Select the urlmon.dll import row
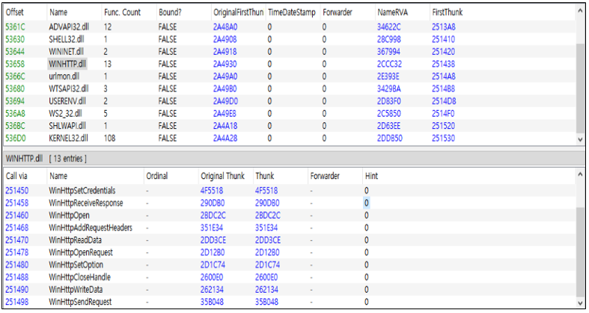The height and width of the screenshot is (313, 589). point(289,76)
